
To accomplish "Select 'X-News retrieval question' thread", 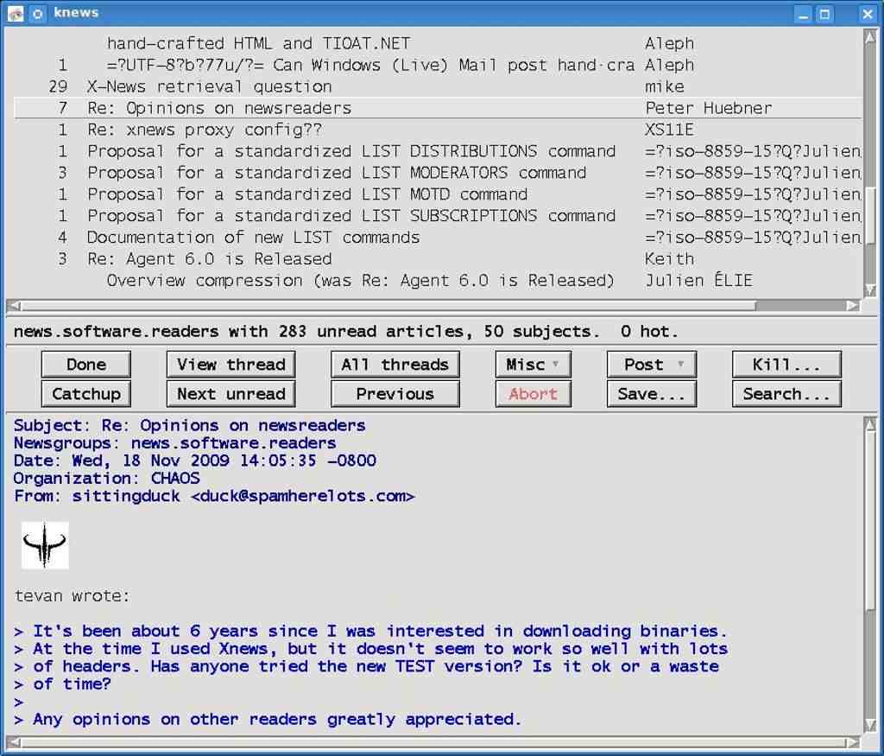I will (209, 86).
